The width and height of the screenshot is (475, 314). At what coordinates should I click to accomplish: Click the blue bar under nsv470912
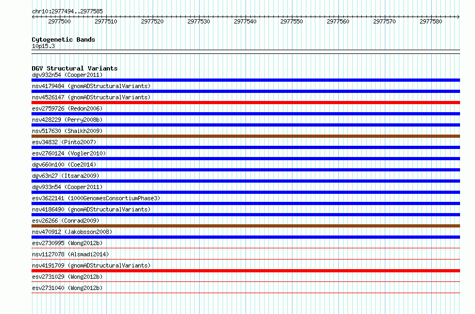click(x=246, y=237)
